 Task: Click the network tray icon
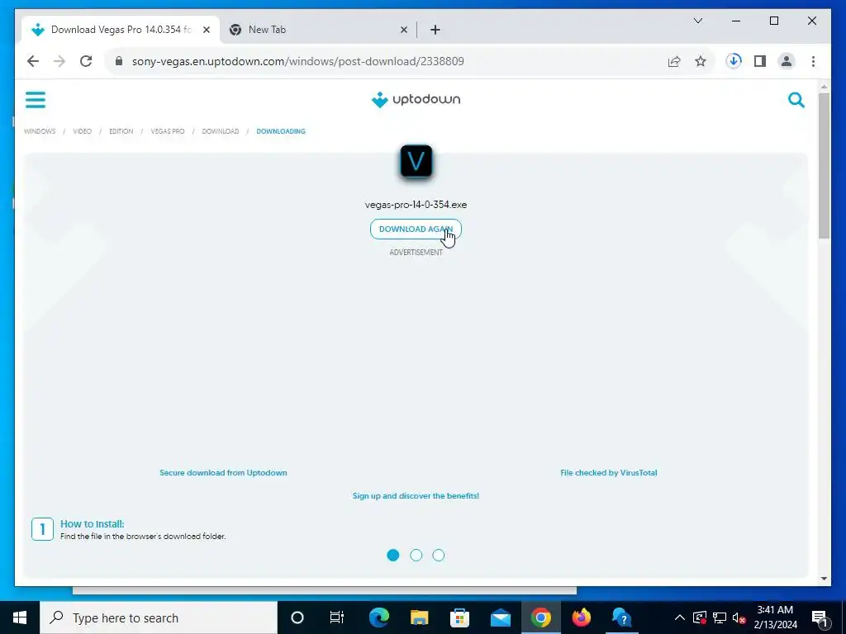tap(720, 617)
